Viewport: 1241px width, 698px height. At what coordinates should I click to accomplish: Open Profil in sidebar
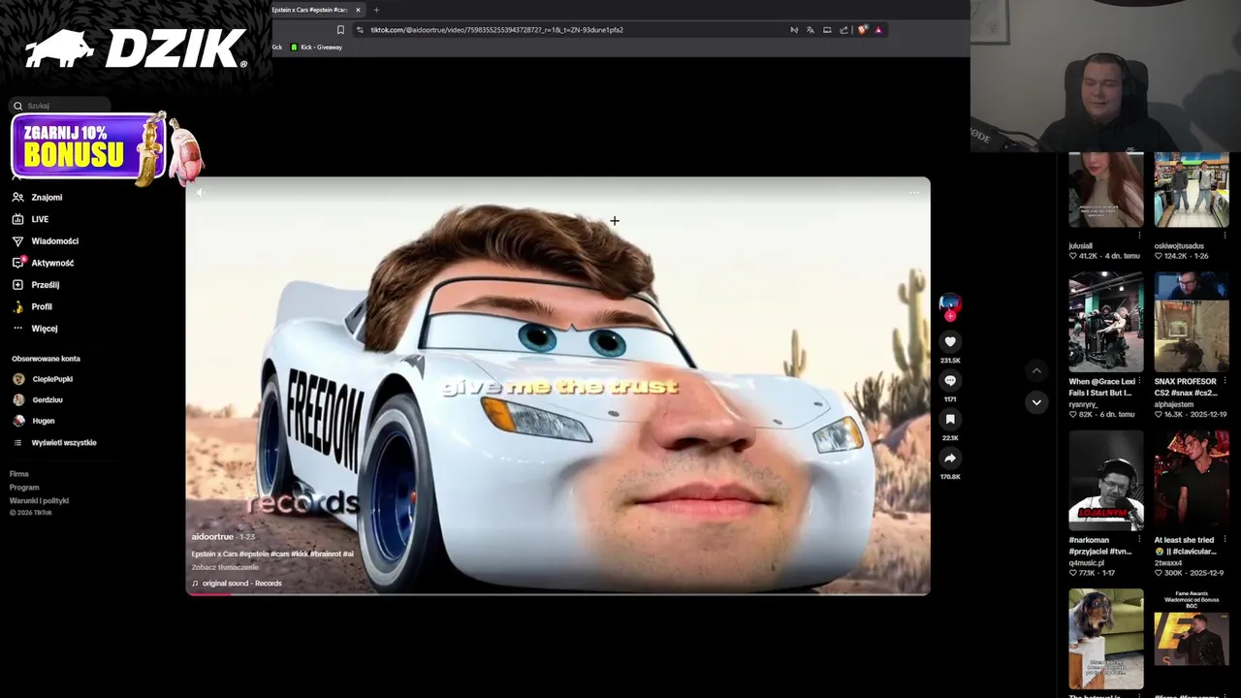coord(32,306)
